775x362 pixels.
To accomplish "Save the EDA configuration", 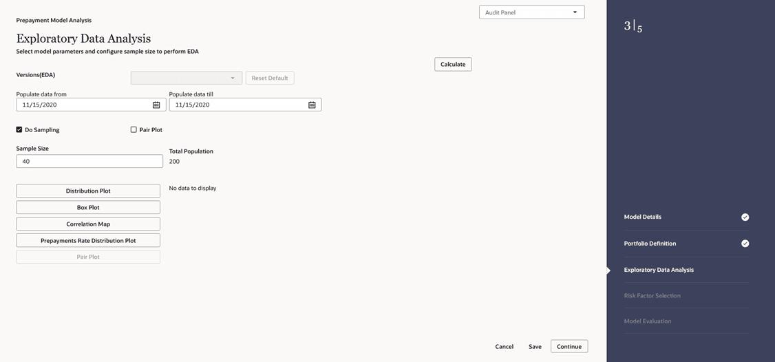I will coord(535,347).
